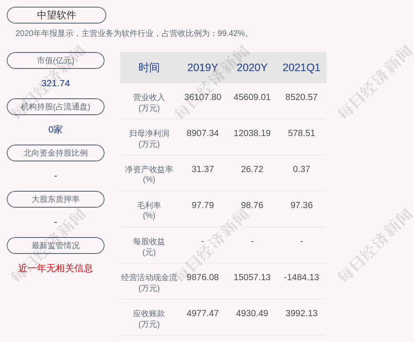Select receivables value 4977.47
Screen dimensions: 414x342
tap(203, 313)
